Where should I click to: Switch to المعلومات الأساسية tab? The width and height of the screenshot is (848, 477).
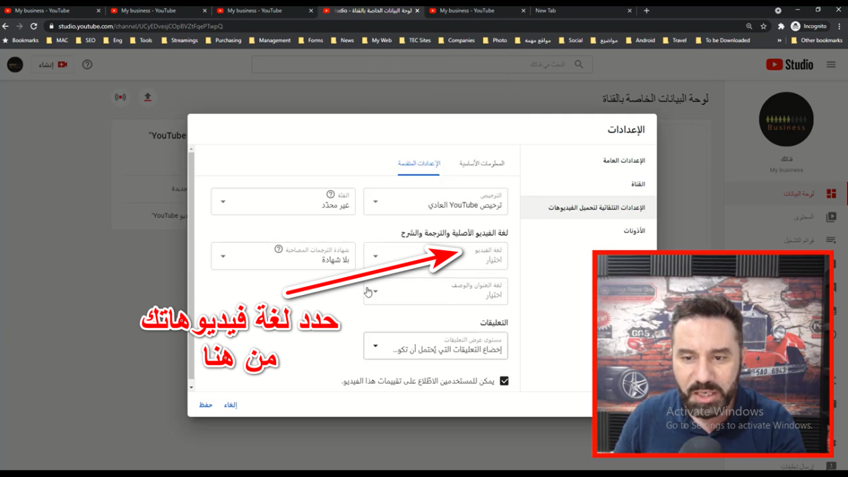[482, 163]
